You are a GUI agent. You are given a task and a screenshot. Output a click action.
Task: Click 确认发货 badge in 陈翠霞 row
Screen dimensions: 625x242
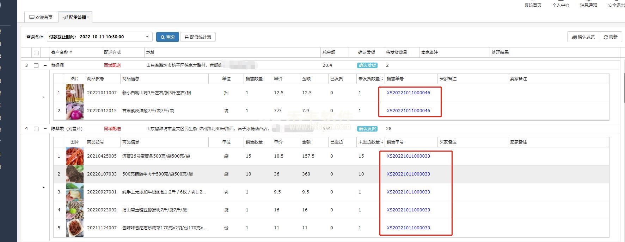click(x=367, y=129)
